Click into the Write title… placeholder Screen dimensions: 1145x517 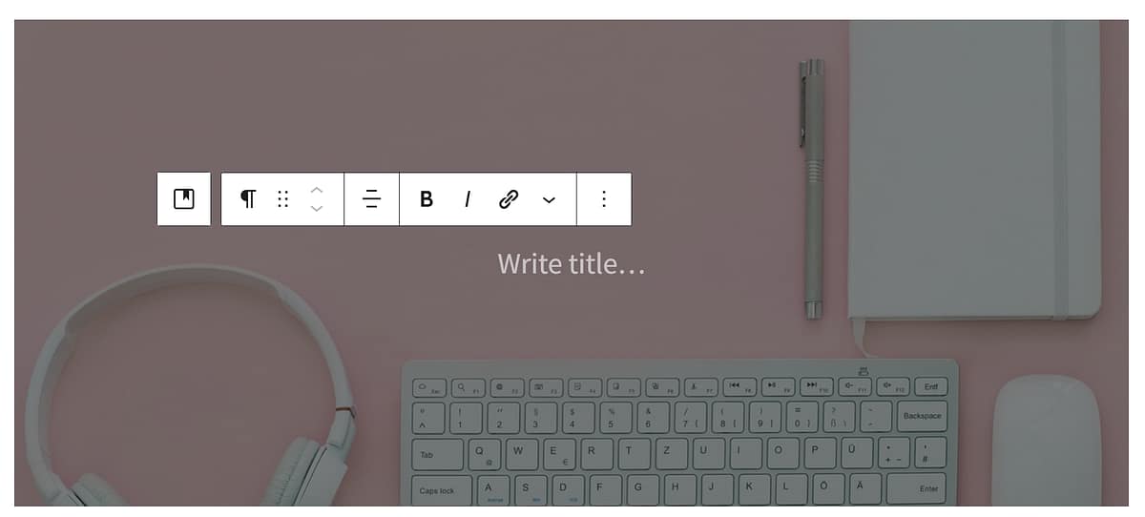click(572, 263)
